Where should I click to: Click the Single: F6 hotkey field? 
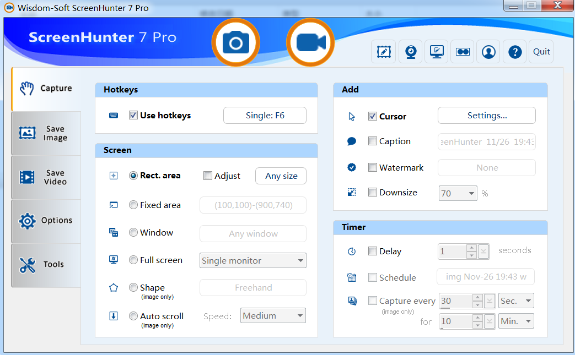265,116
